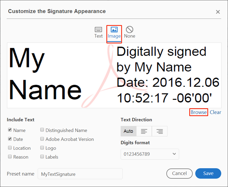Turn on the Logo checkbox
The image size is (228, 187).
coord(42,148)
